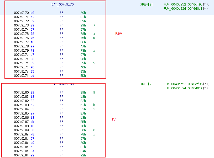The image size is (214, 158).
Task: Click XREF[2] label beside DAT_007d9170
Action: click(147, 4)
